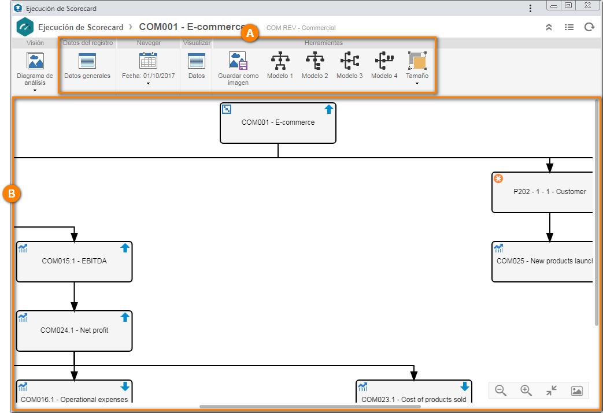Expand the Fecha dropdown arrow
Screen dimensions: 603x413
click(148, 83)
